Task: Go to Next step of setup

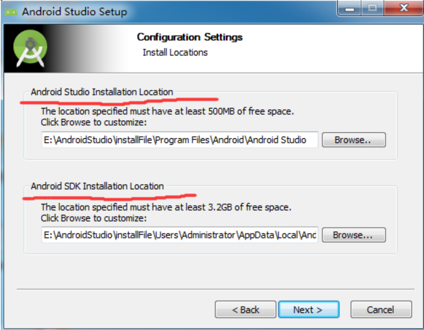Action: point(309,310)
